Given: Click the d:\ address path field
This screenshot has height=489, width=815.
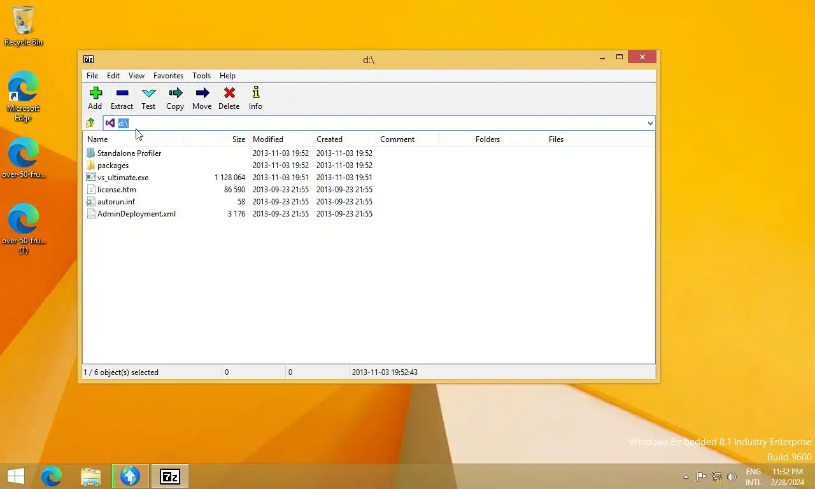Looking at the screenshot, I should coord(380,123).
